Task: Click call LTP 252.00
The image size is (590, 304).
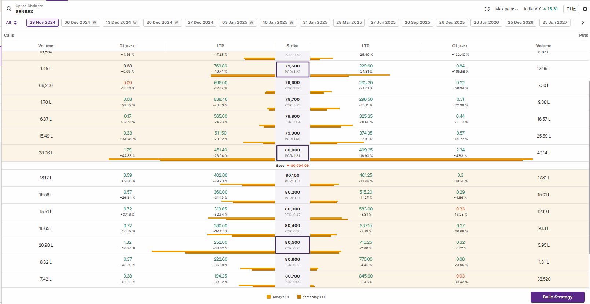Action: point(220,242)
